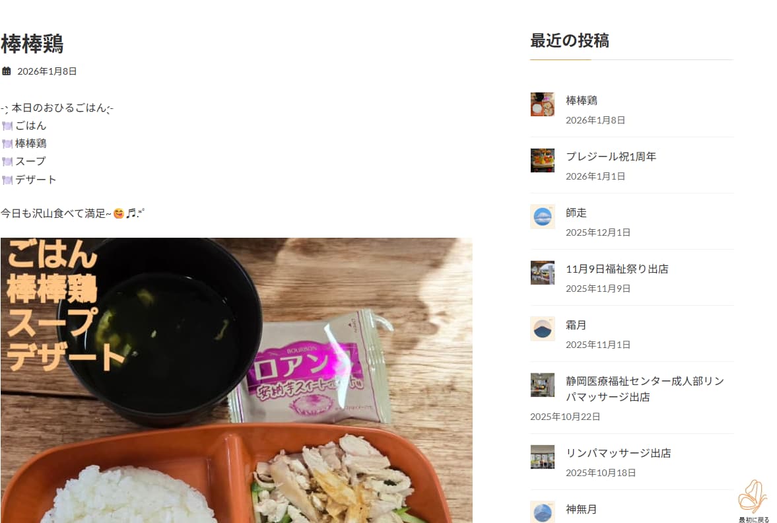Click the 霜月 post round icon
Viewport: 777px width, 523px height.
coord(543,329)
